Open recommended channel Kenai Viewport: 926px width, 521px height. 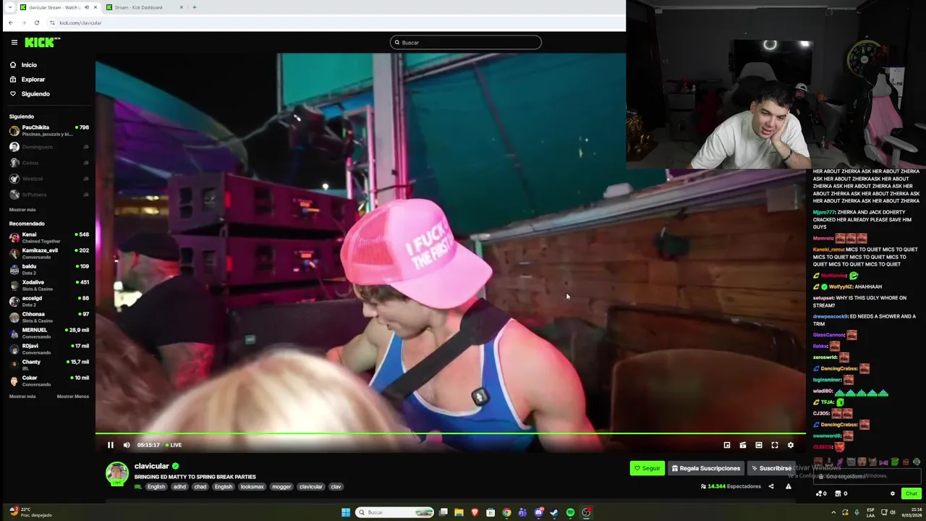point(48,237)
